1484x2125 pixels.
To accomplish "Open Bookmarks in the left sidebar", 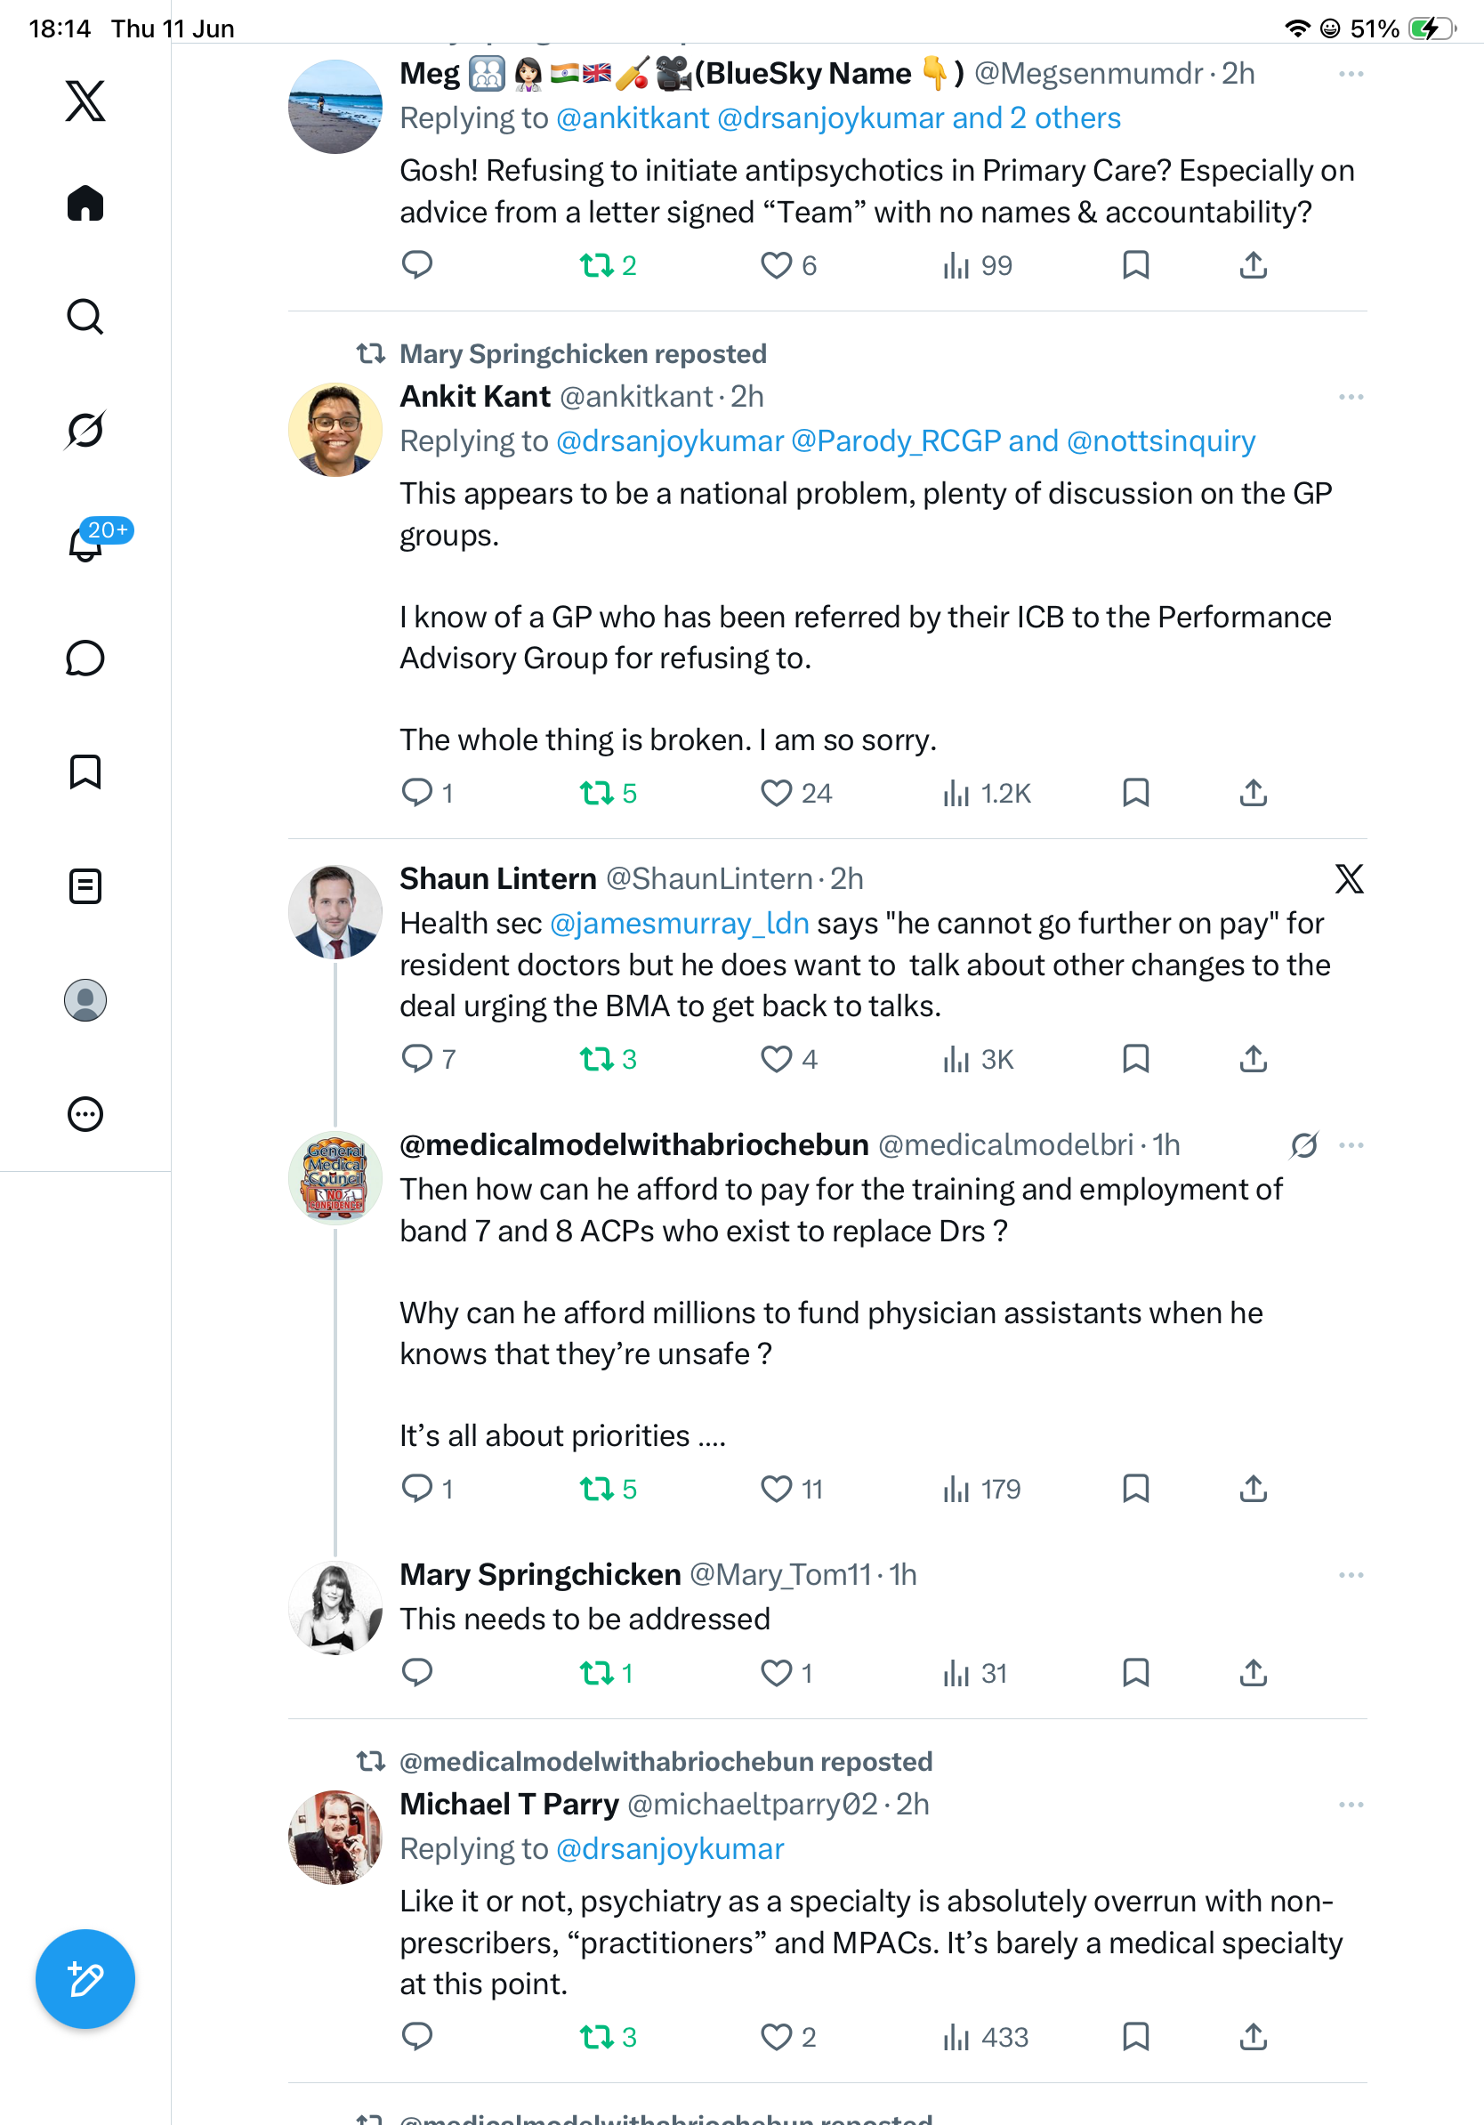I will pos(85,772).
